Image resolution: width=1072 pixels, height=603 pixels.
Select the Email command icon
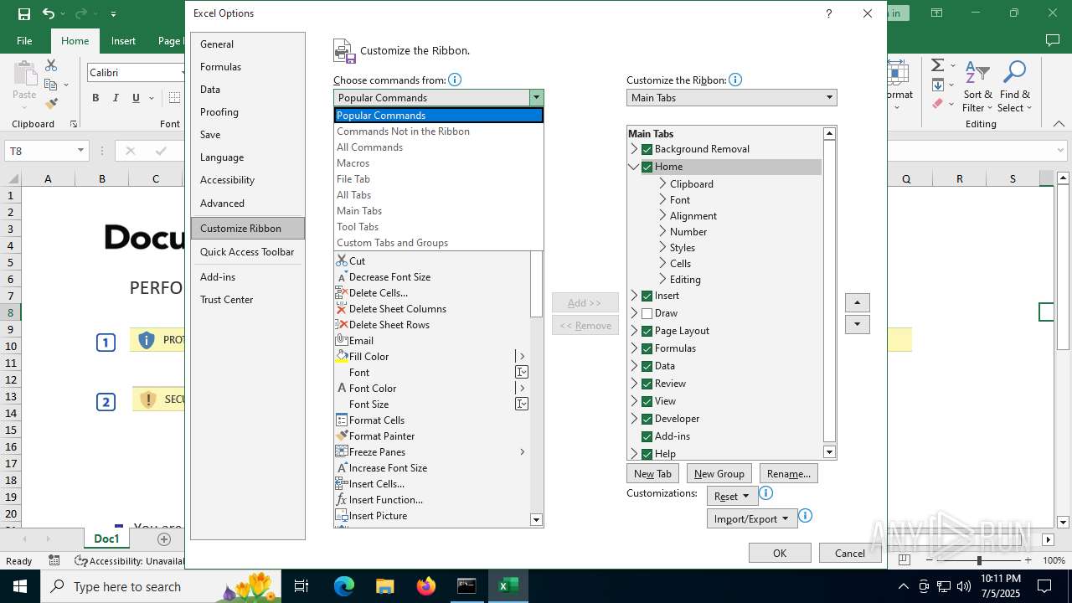point(342,340)
